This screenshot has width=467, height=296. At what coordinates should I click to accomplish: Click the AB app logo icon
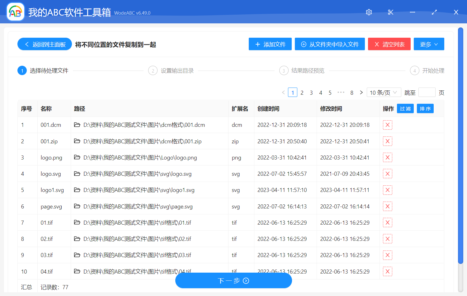(x=15, y=12)
